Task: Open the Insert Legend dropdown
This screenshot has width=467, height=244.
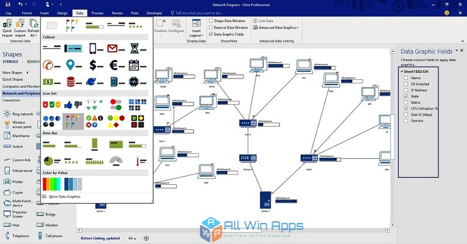Action: [x=196, y=28]
